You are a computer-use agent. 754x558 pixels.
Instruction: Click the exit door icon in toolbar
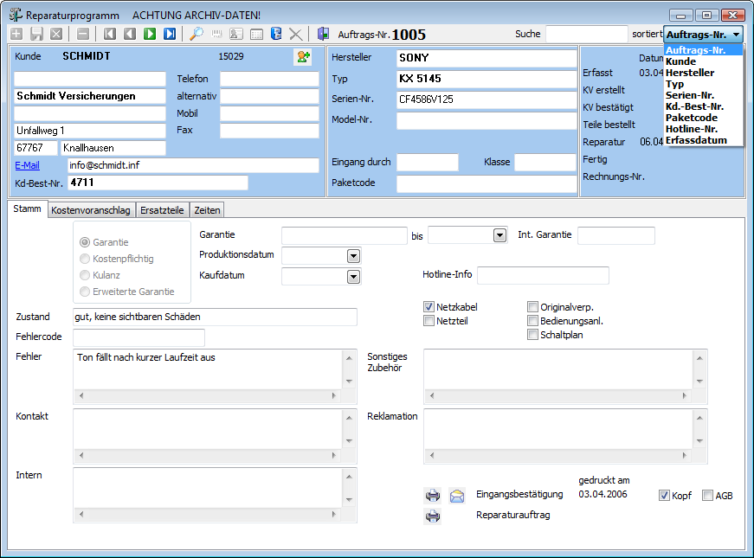(x=323, y=34)
